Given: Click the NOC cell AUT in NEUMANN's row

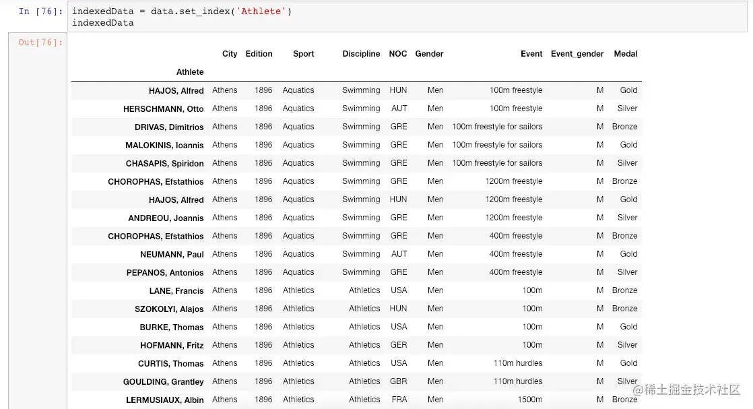Looking at the screenshot, I should coord(399,254).
